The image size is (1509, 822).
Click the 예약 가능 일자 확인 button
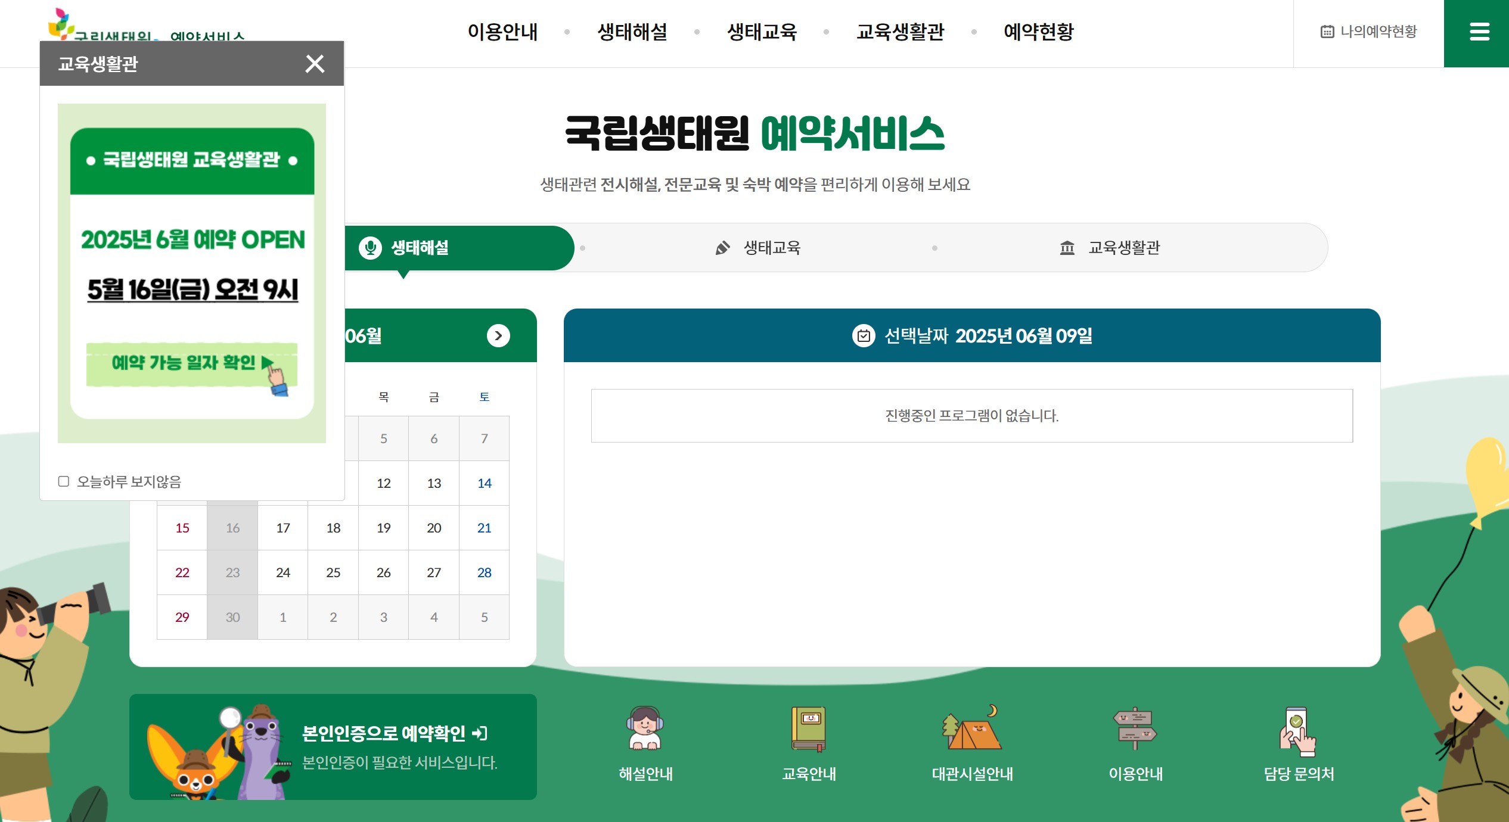pyautogui.click(x=191, y=363)
